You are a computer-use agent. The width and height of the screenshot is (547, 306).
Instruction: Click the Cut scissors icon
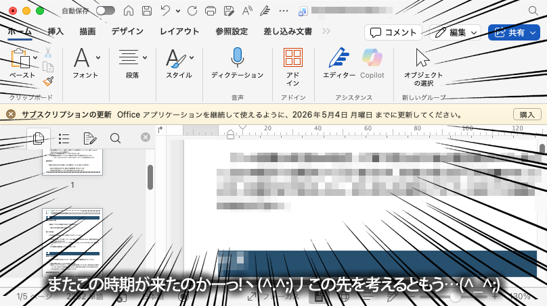(x=48, y=53)
